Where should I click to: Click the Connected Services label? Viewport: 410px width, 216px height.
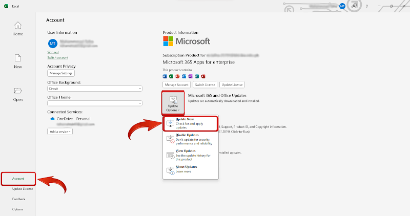[x=65, y=112]
